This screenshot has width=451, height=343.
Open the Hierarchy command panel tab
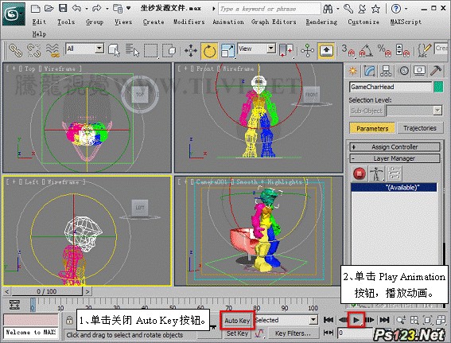coord(386,71)
